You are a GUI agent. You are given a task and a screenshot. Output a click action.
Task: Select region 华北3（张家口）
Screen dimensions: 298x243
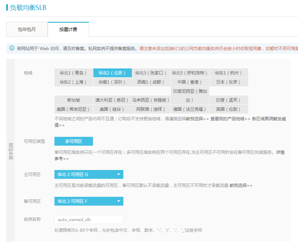tap(151, 73)
